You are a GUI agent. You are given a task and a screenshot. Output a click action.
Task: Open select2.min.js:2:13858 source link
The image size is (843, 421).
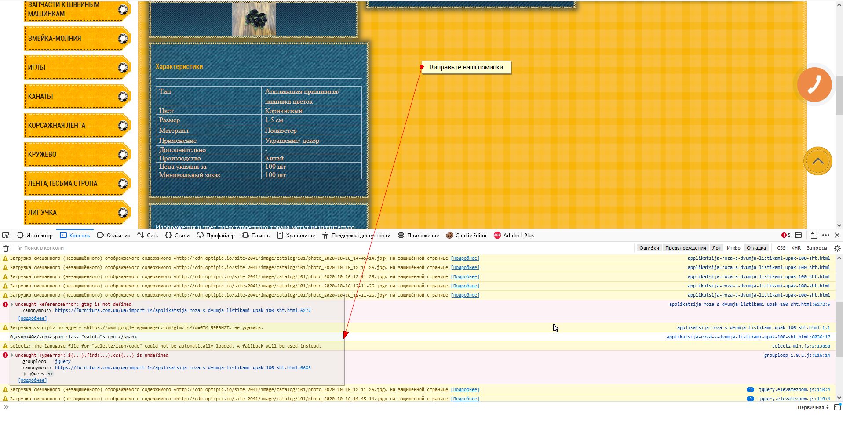[x=801, y=346]
